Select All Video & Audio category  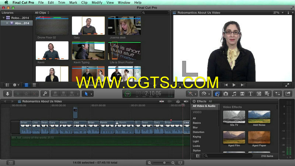point(204,106)
